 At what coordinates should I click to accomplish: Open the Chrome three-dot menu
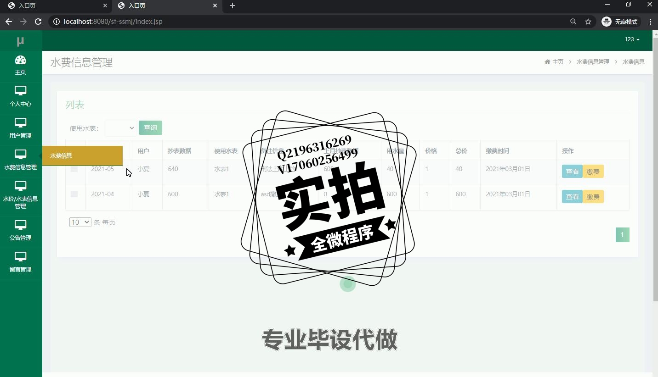[x=650, y=22]
